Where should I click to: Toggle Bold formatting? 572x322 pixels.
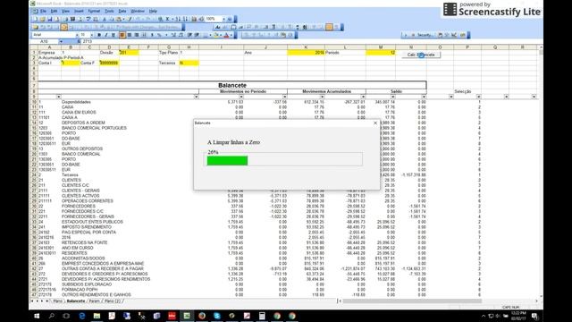tap(99, 35)
